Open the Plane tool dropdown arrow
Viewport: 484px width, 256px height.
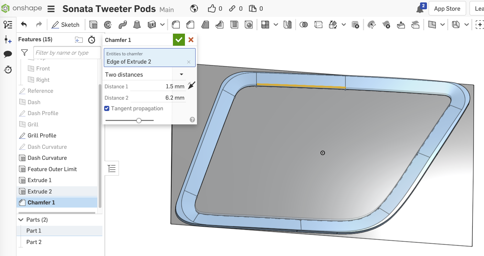[443, 25]
